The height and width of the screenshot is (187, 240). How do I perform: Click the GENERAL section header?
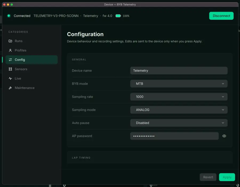click(79, 60)
